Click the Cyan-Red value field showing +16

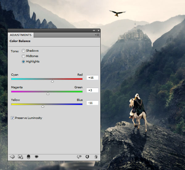[92, 77]
